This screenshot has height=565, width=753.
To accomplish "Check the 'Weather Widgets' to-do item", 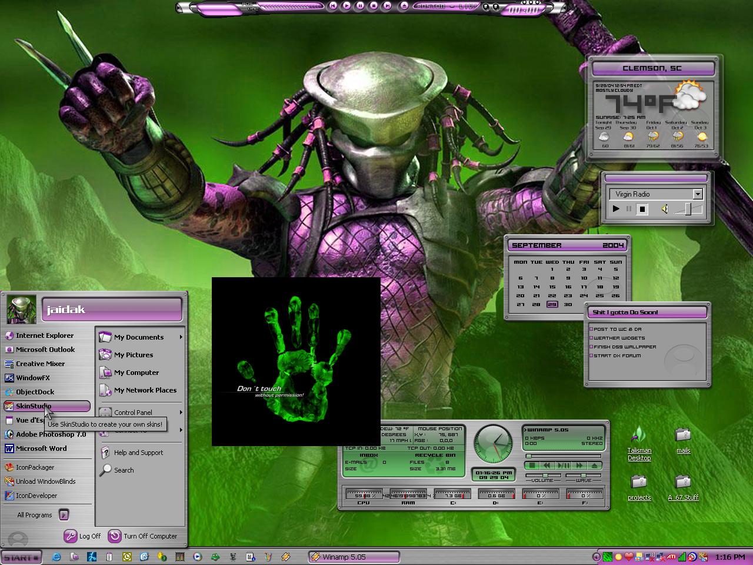I will pyautogui.click(x=591, y=338).
